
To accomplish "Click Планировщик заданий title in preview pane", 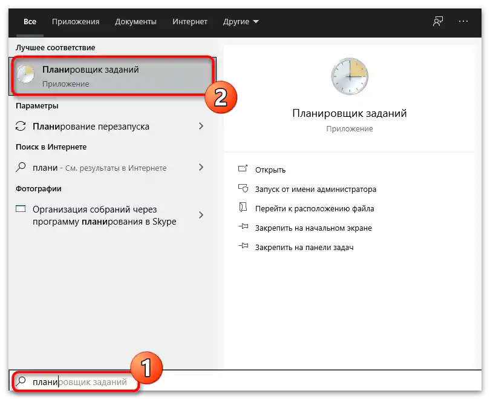I will 350,113.
